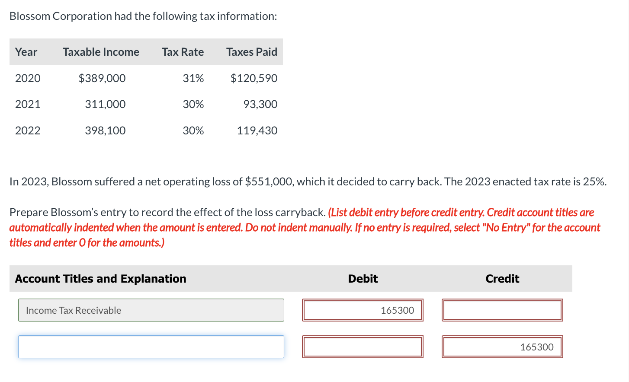
Task: Click the Taxes Paid column header
Action: click(252, 51)
